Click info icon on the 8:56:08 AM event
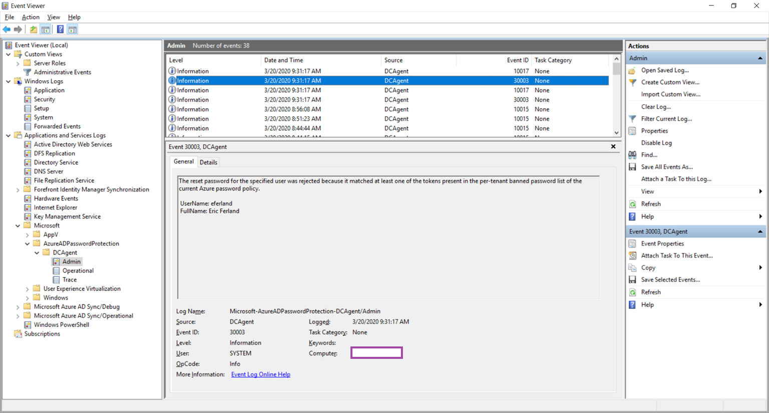The height and width of the screenshot is (413, 769). point(172,109)
